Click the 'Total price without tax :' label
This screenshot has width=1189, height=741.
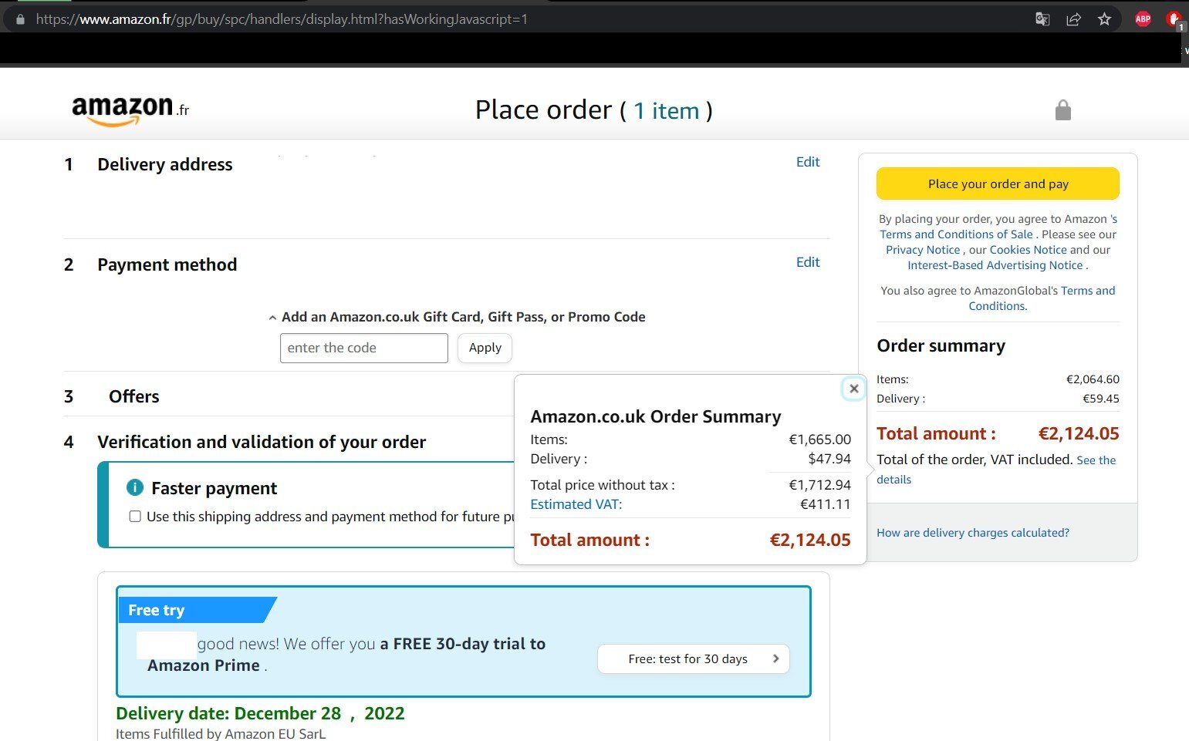coord(603,485)
